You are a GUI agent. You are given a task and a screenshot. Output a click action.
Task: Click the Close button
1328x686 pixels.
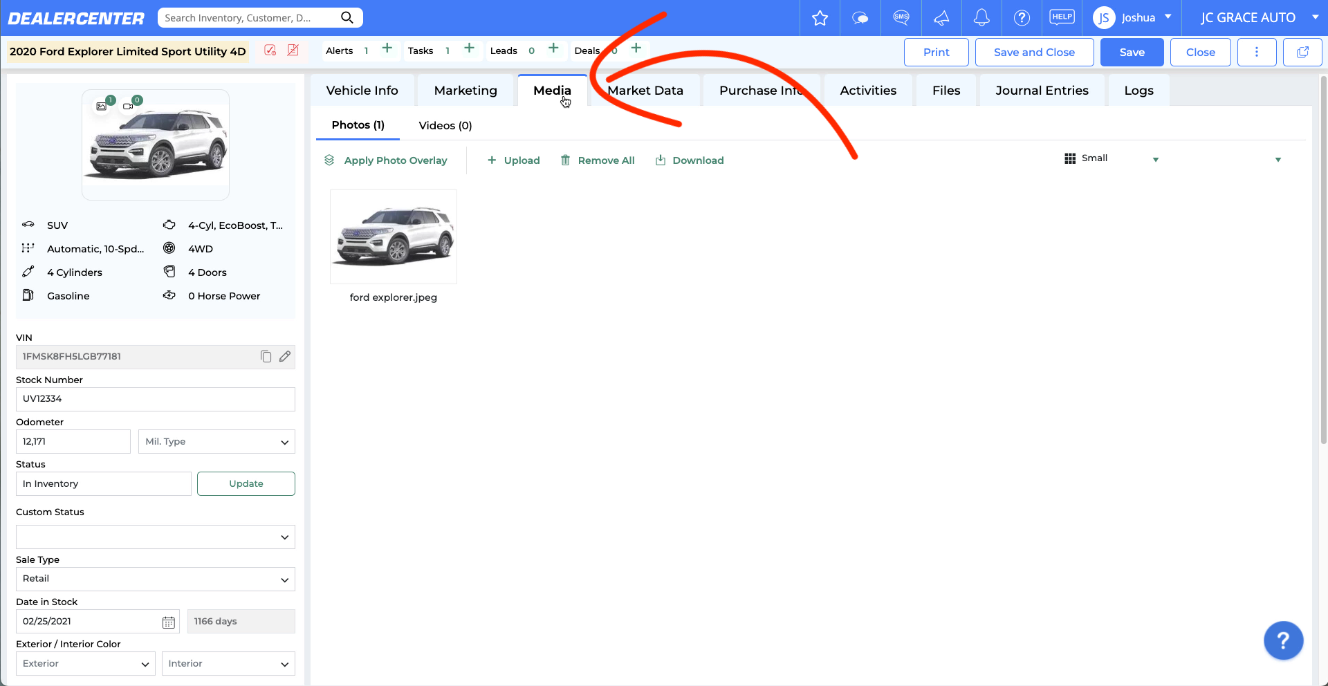(1201, 52)
